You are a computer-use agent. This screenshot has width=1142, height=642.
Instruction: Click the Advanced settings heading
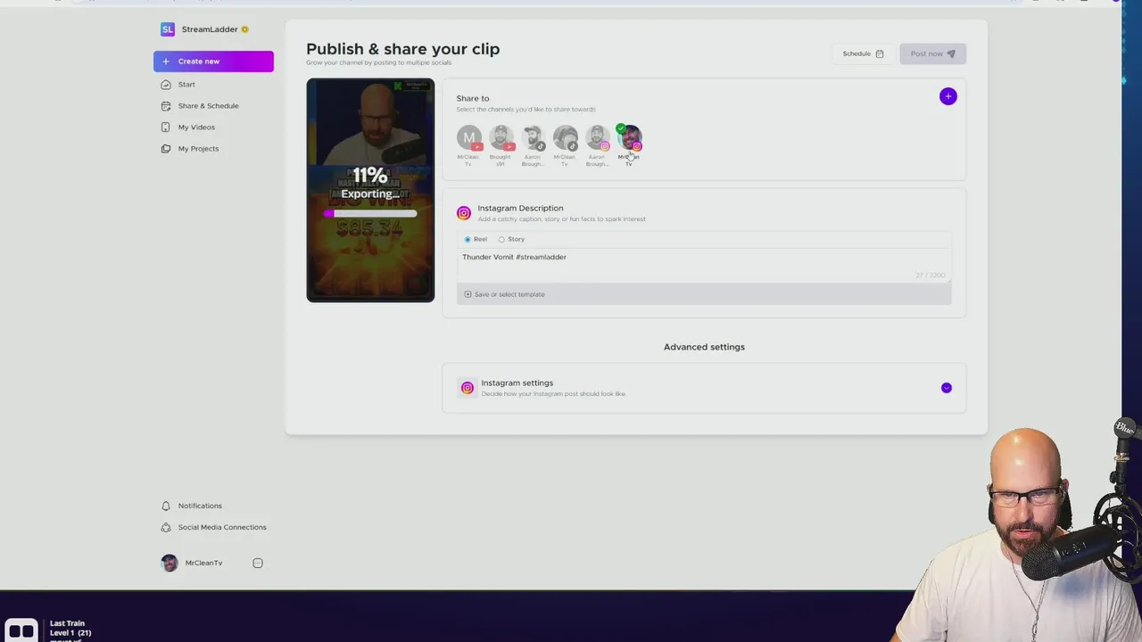[x=704, y=347]
